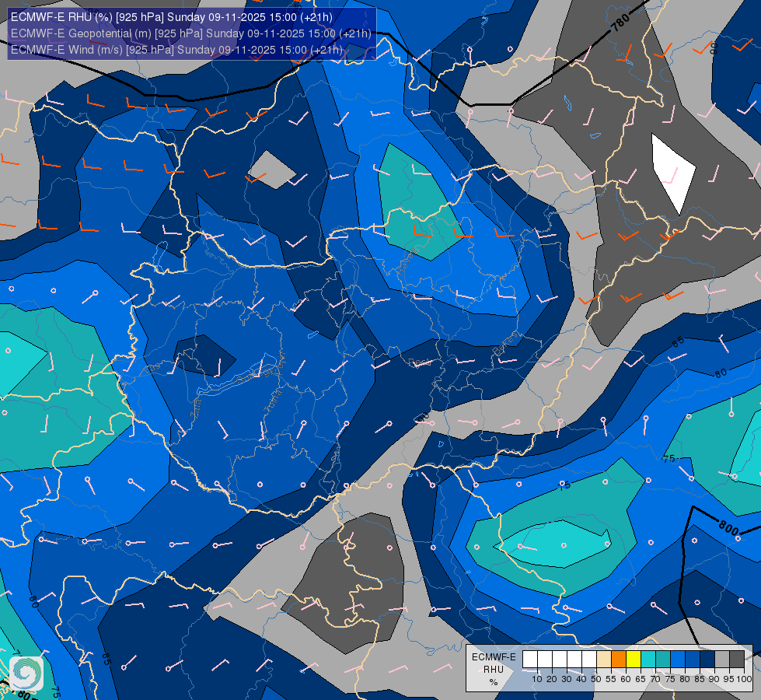761x700 pixels.
Task: Pick the medium blue 80–85 legend swatch
Action: (x=693, y=660)
